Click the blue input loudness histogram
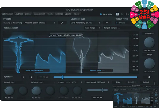This screenshot has height=108, width=159. (x=18, y=55)
